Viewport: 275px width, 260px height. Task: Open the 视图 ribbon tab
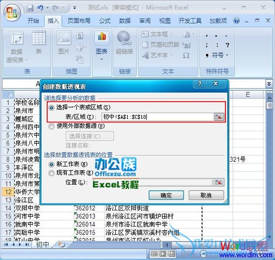[x=165, y=21]
